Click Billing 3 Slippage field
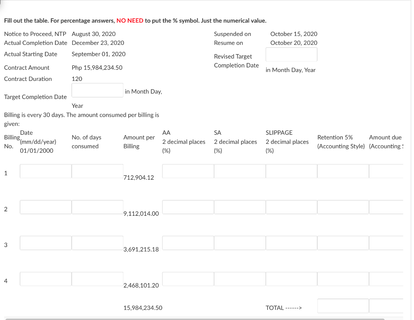 click(291, 243)
